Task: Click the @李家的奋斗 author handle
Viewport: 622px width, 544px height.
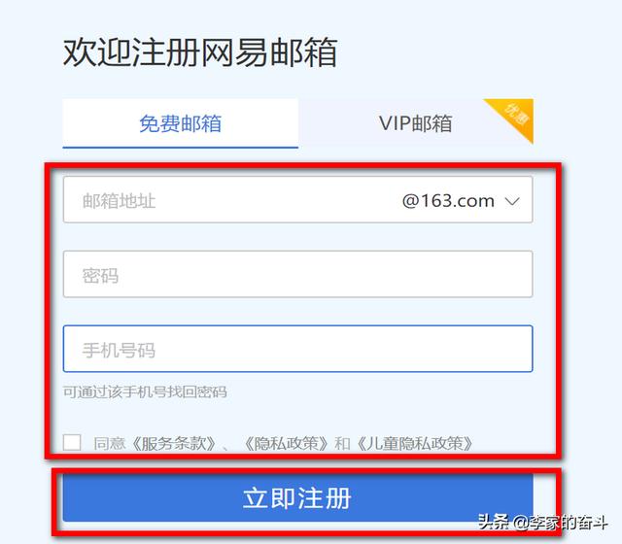Action: [560, 523]
